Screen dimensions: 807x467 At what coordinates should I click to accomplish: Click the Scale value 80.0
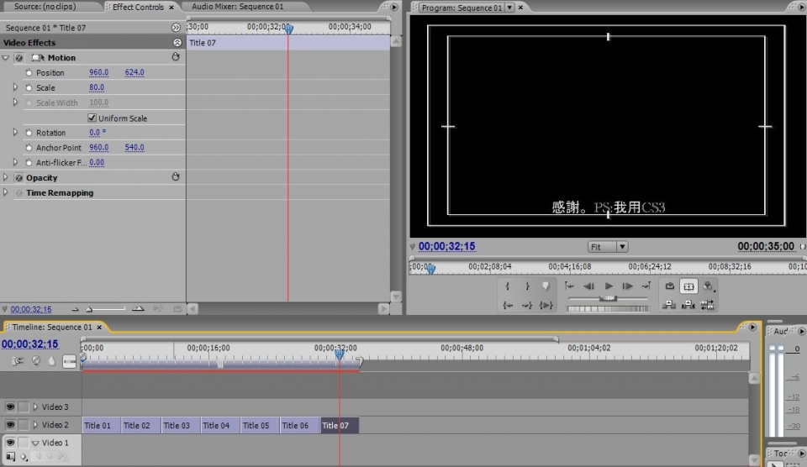click(97, 88)
